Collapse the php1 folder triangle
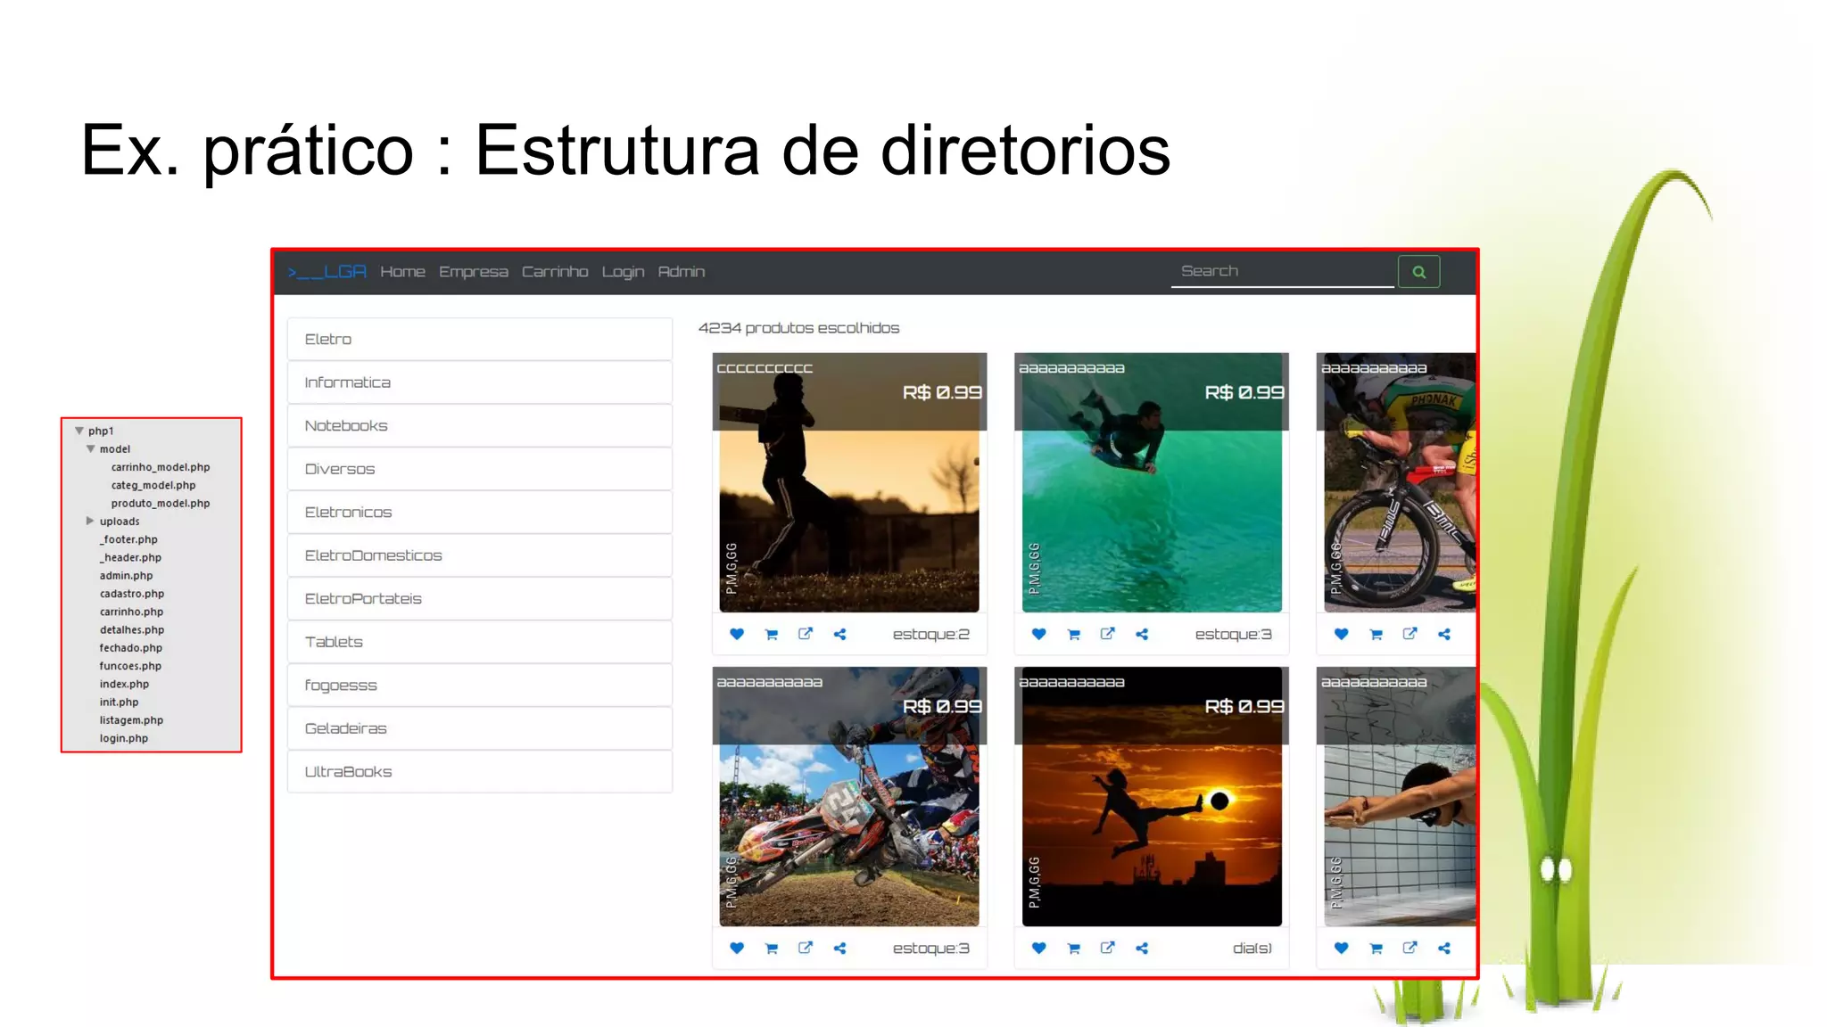Viewport: 1827px width, 1027px height. coord(79,431)
